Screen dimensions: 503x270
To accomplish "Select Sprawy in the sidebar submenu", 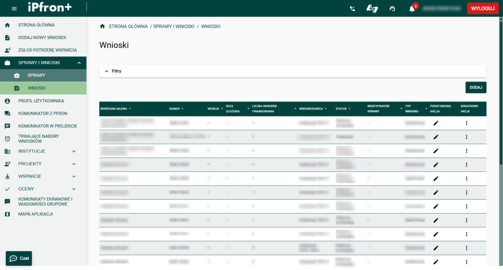I will (x=36, y=76).
